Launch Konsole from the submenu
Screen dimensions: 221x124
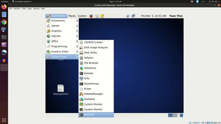[x=96, y=73]
